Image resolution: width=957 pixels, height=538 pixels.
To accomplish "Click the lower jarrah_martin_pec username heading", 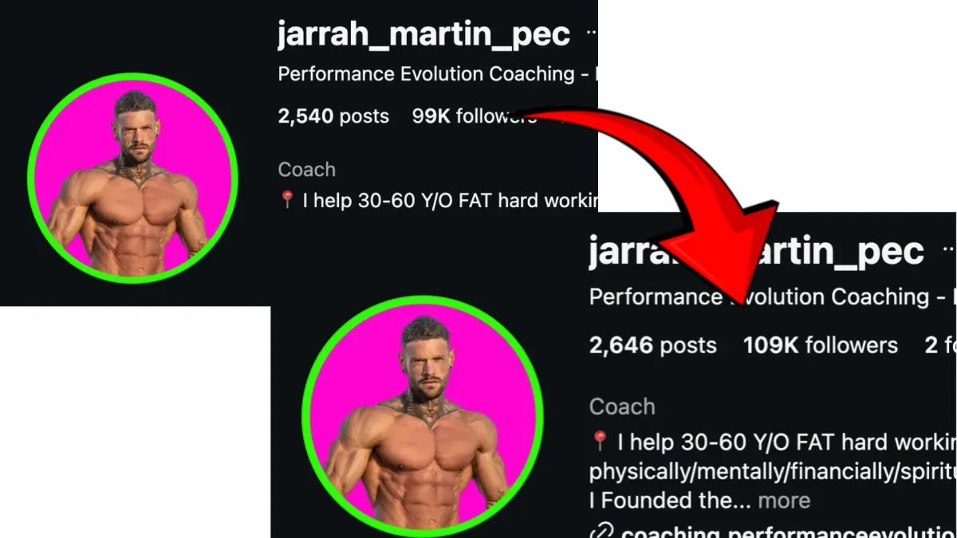I will click(756, 251).
